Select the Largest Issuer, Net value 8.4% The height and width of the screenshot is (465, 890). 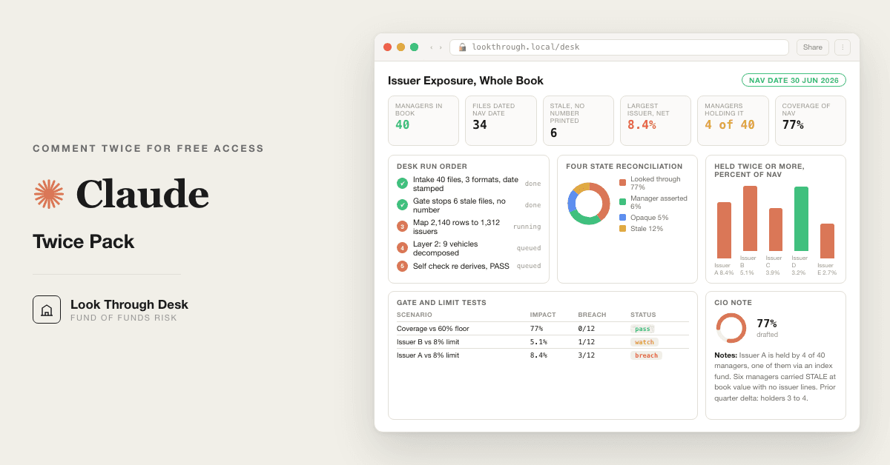642,124
